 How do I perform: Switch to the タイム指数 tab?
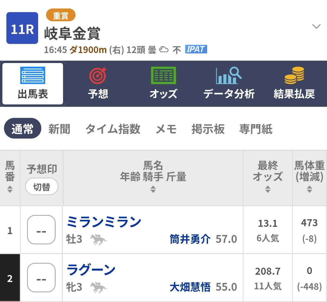click(x=113, y=129)
